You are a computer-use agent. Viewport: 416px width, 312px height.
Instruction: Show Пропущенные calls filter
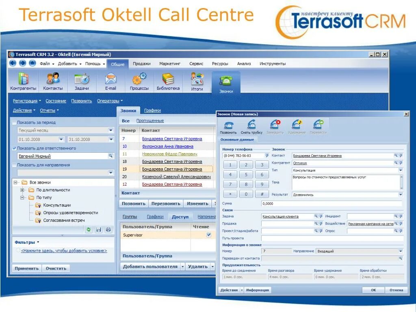(x=150, y=121)
